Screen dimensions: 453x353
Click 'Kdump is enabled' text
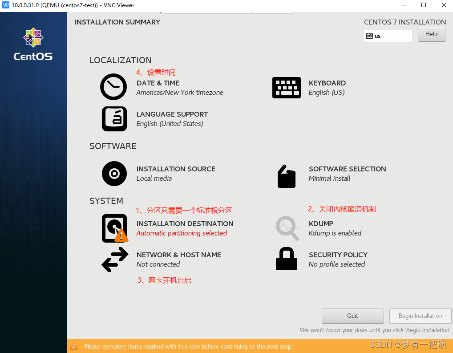coord(335,233)
